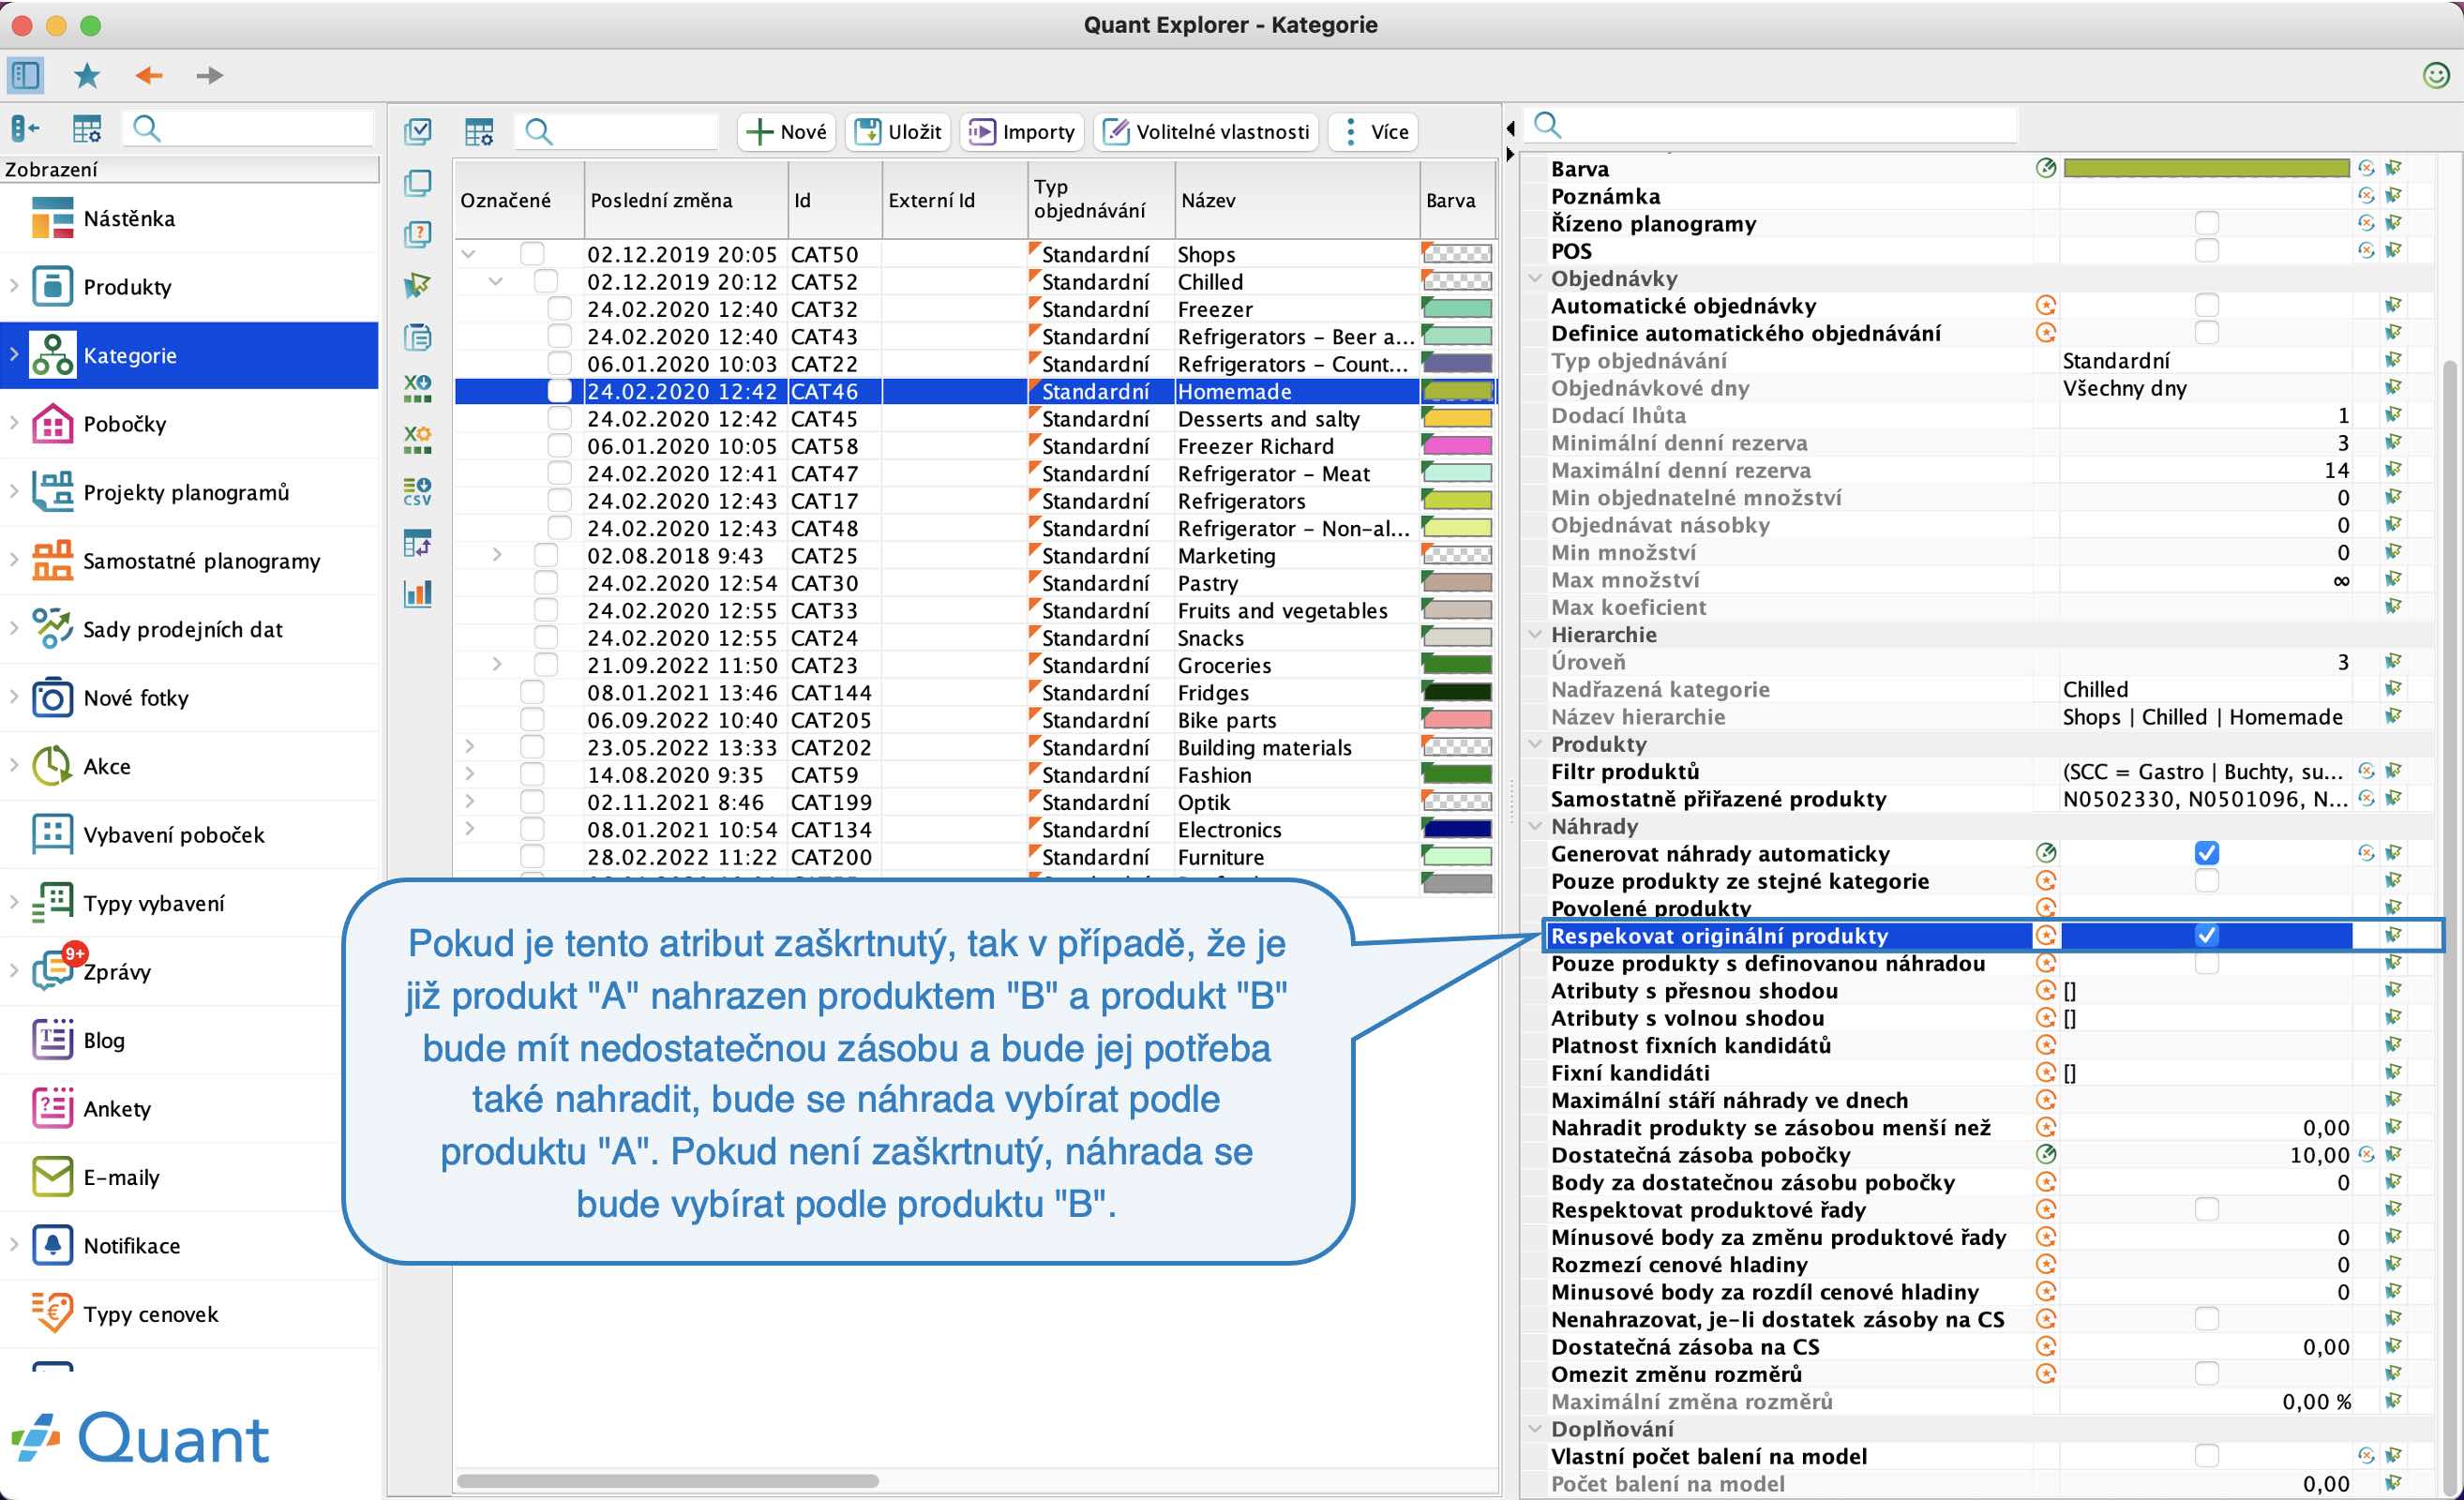
Task: Click the Freezer Richard magenta swatch
Action: pos(1457,446)
